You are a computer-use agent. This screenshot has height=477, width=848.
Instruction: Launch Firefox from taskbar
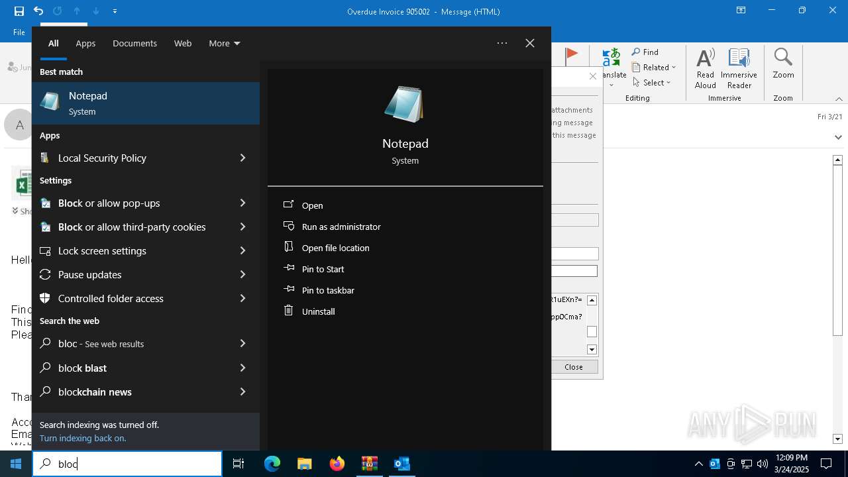coord(337,464)
